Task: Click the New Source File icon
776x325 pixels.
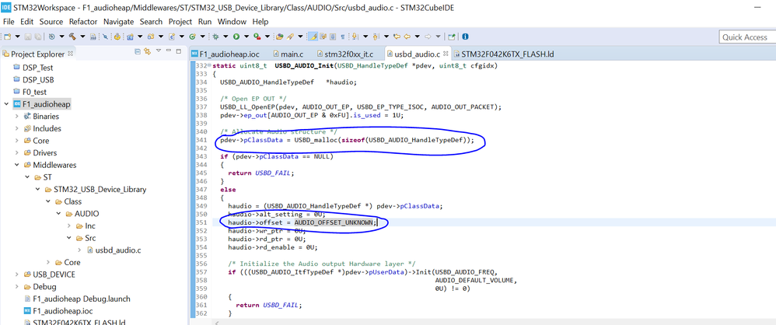Action: [172, 37]
